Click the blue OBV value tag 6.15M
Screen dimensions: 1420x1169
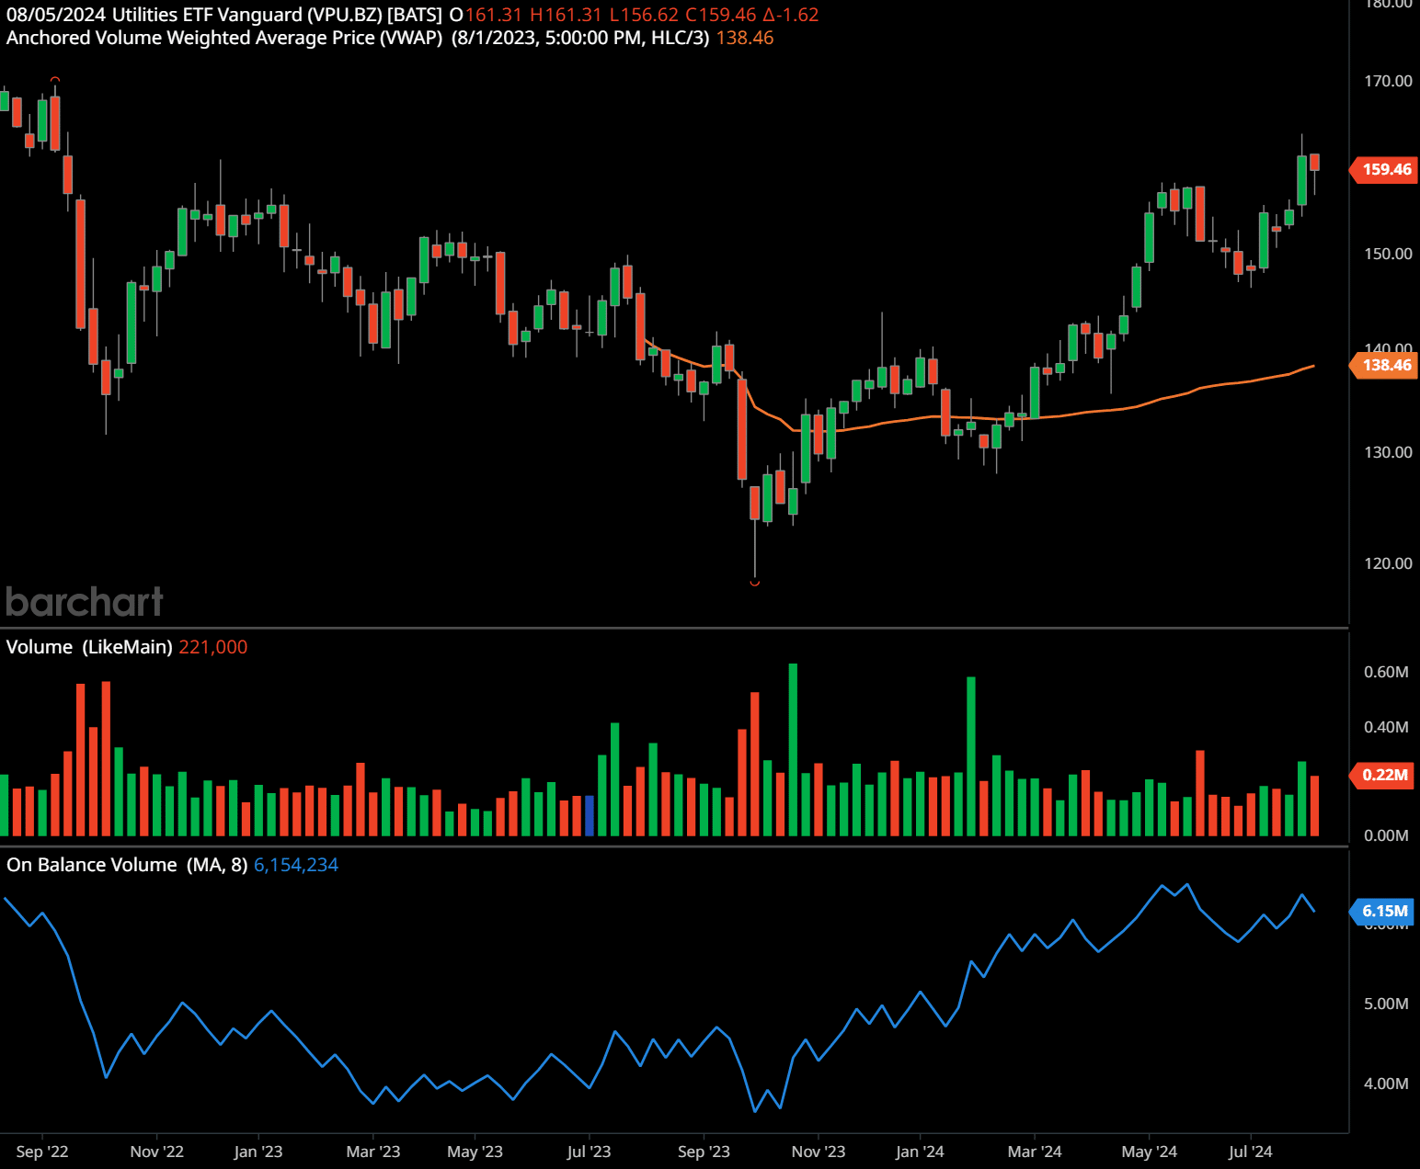point(1383,911)
